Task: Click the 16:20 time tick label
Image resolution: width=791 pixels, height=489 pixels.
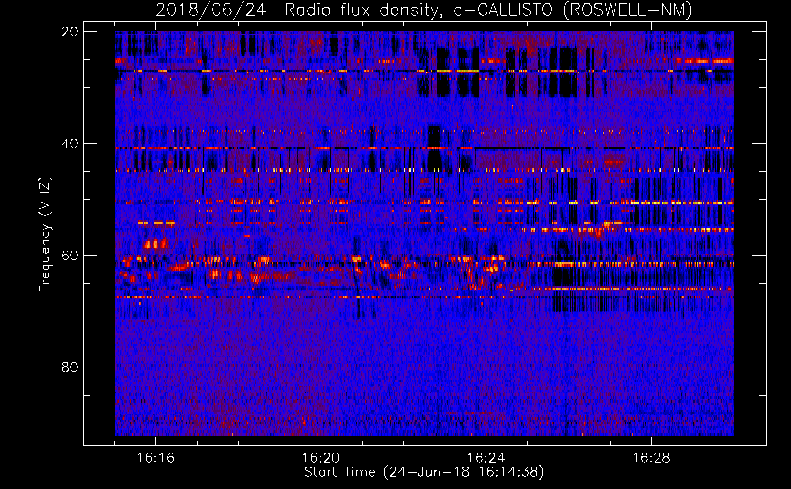Action: 321,458
